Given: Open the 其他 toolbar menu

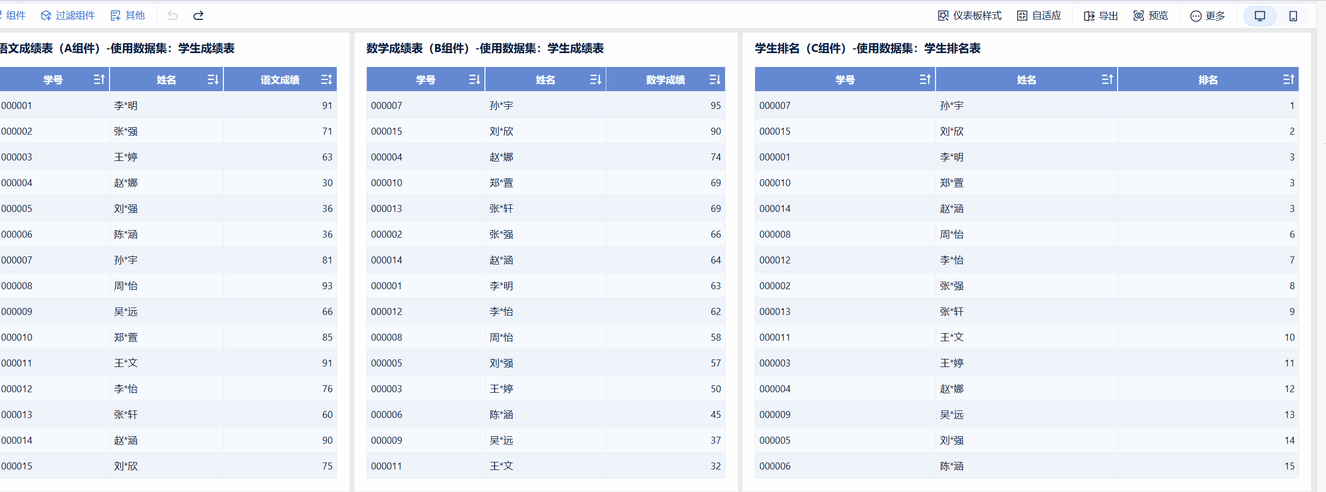Looking at the screenshot, I should [128, 16].
